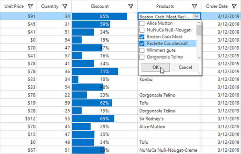Screen dimensions: 241x154
Task: Collapse the Products combo box dropdown arrow
Action: click(196, 16)
